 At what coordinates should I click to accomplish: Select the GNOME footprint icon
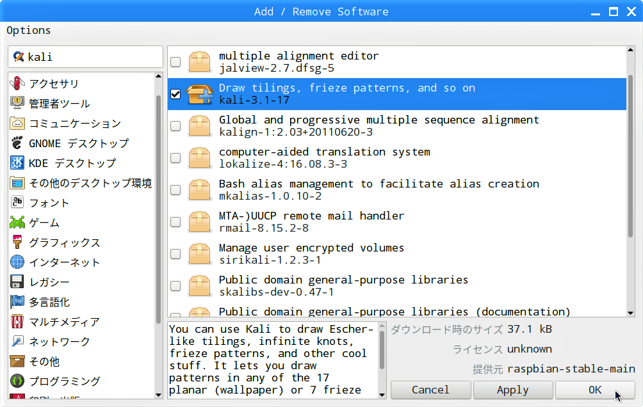point(17,143)
